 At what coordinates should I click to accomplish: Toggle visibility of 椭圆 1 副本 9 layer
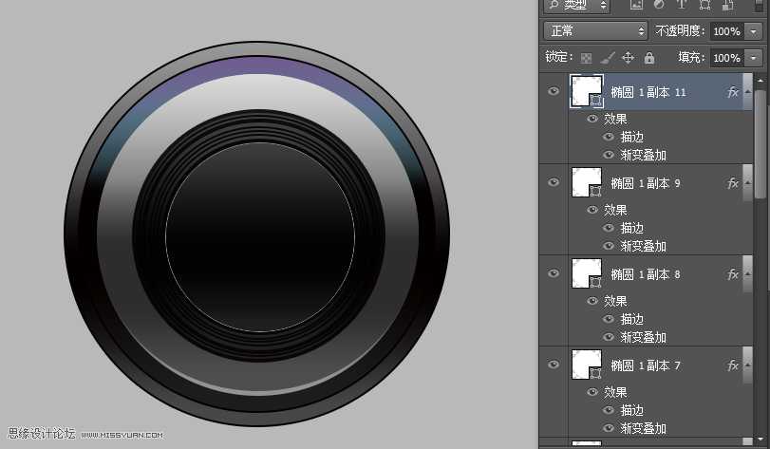coord(554,183)
